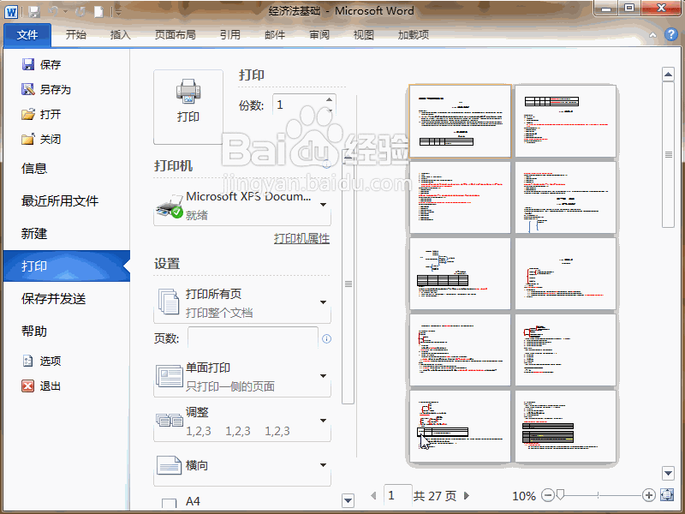
Task: Select New in the sidebar
Action: (34, 233)
